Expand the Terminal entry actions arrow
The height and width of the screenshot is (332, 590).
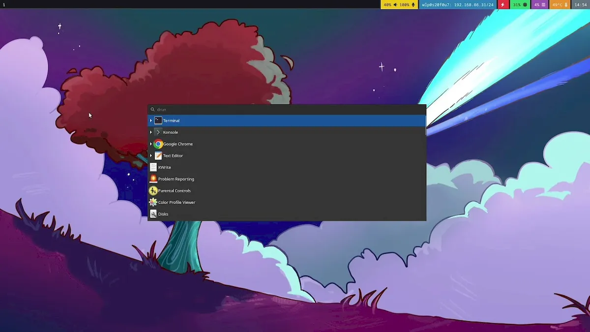point(151,121)
